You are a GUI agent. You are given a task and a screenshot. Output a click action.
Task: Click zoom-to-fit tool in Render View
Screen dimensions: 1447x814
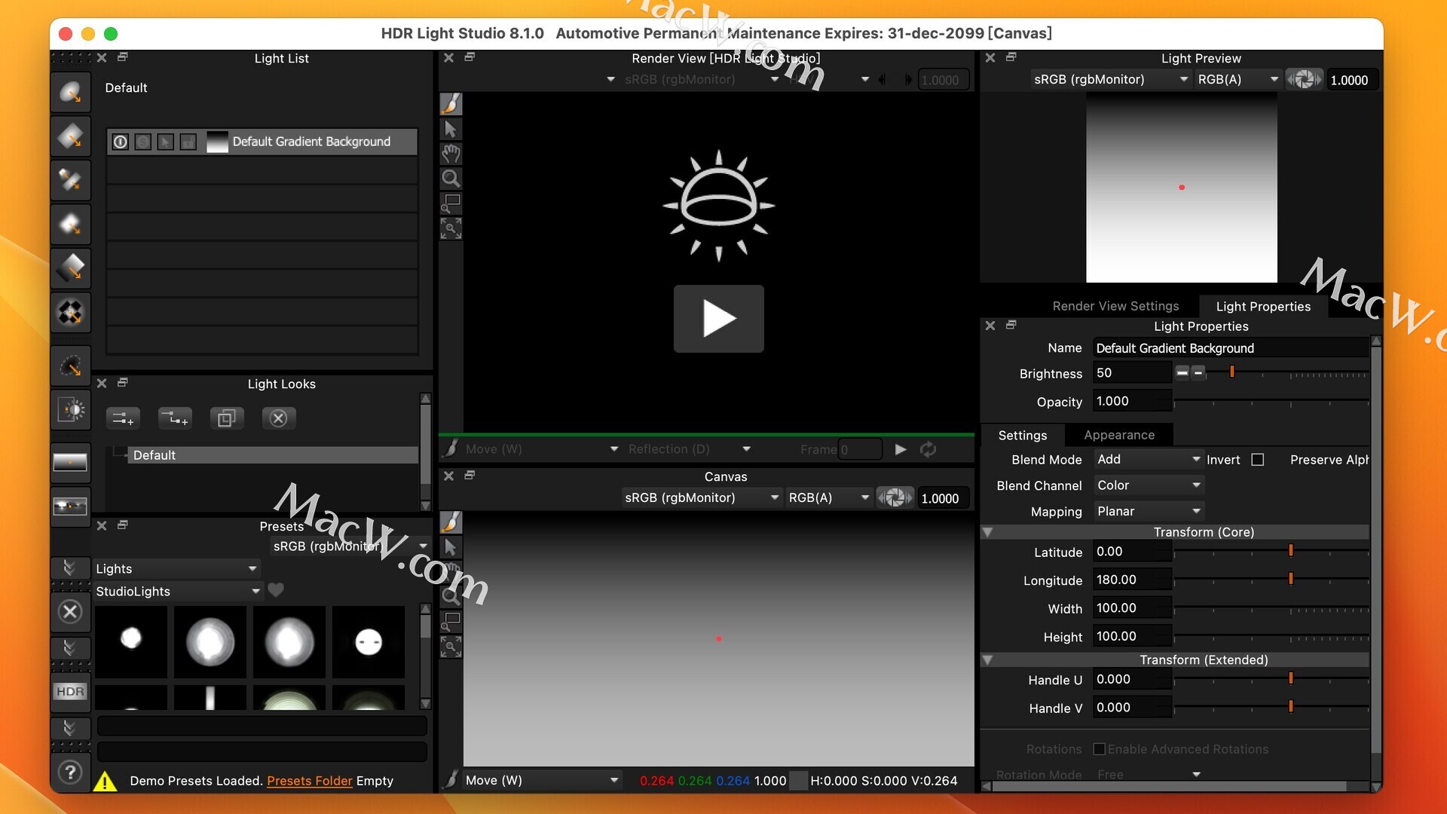(x=451, y=228)
